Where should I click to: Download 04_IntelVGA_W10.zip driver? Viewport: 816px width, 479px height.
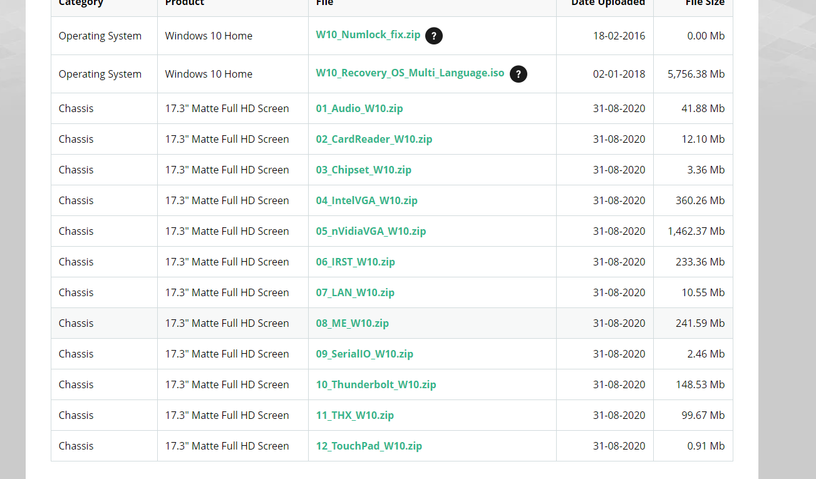point(367,200)
